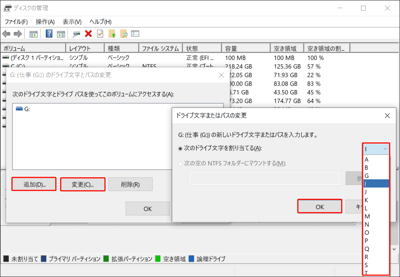This screenshot has width=400, height=277.
Task: Click the main window scrollbar down arrow
Action: (x=394, y=249)
